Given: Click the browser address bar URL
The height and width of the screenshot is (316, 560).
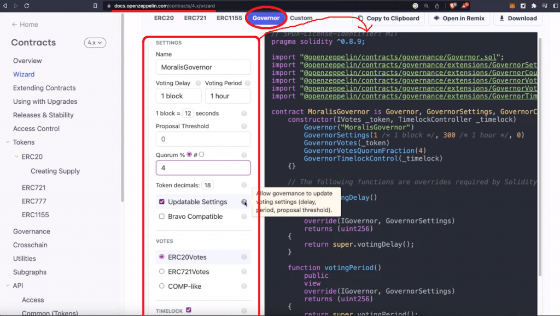Looking at the screenshot, I should (165, 5).
